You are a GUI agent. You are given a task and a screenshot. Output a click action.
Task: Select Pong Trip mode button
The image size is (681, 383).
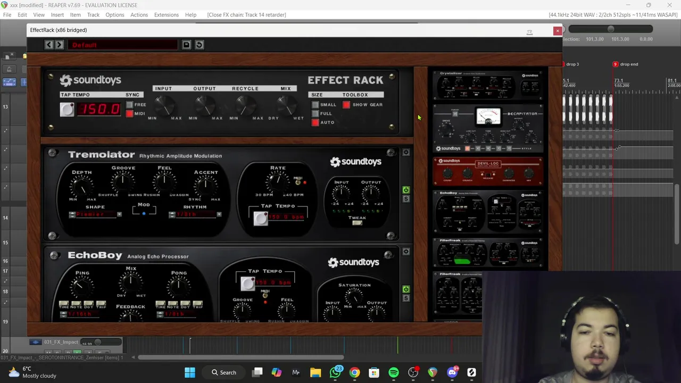197,303
